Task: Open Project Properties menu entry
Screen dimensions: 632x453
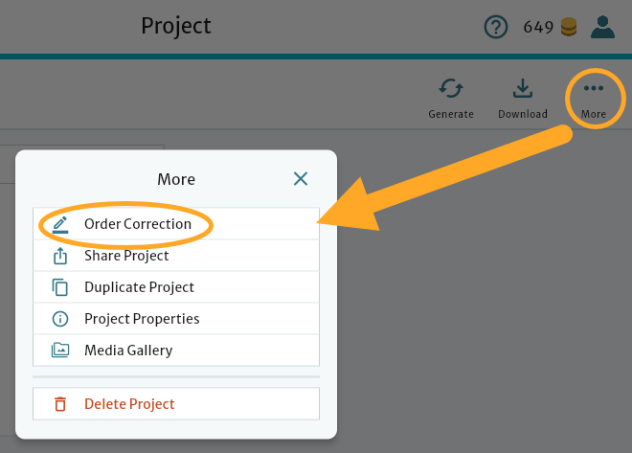Action: pyautogui.click(x=142, y=319)
